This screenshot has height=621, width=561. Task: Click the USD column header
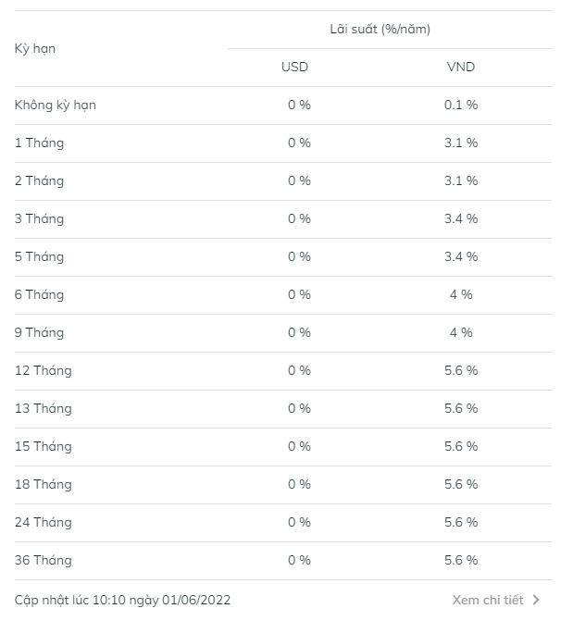click(x=294, y=67)
